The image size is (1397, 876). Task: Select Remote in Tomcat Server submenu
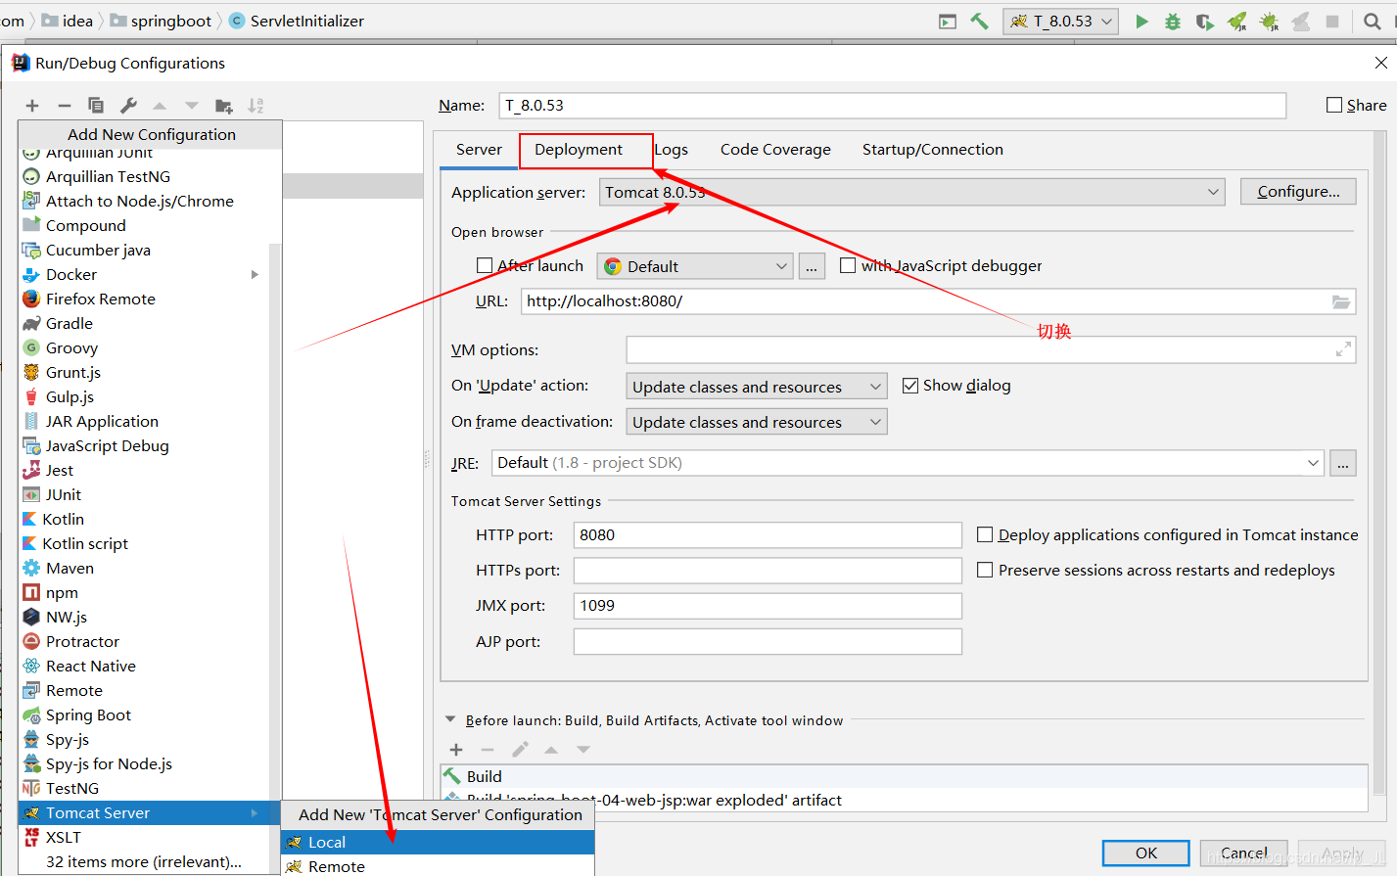(x=438, y=866)
